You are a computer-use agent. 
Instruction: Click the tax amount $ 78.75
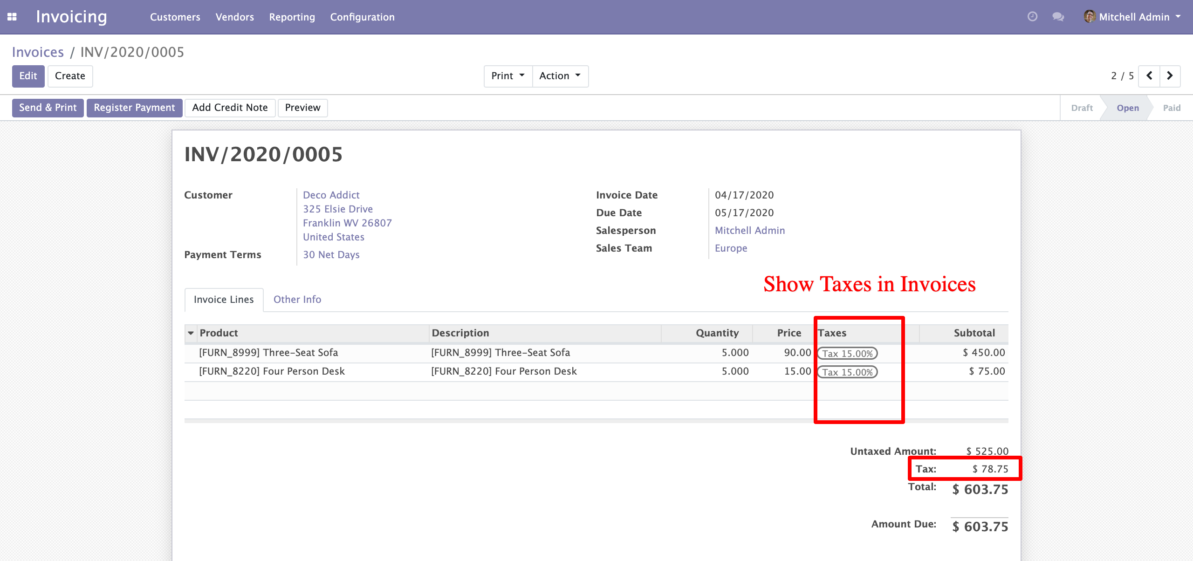(x=990, y=469)
